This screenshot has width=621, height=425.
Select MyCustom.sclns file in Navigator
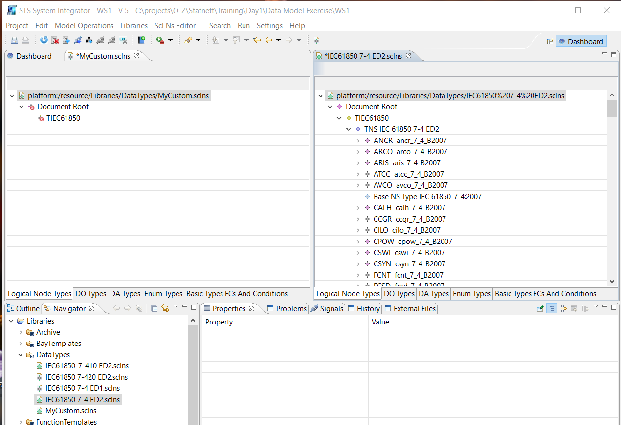(x=71, y=411)
